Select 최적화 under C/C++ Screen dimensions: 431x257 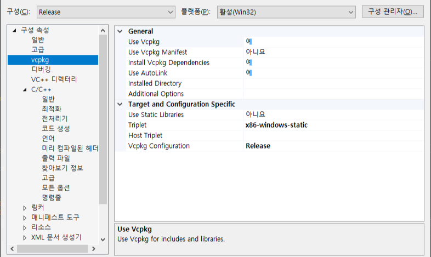(52, 109)
